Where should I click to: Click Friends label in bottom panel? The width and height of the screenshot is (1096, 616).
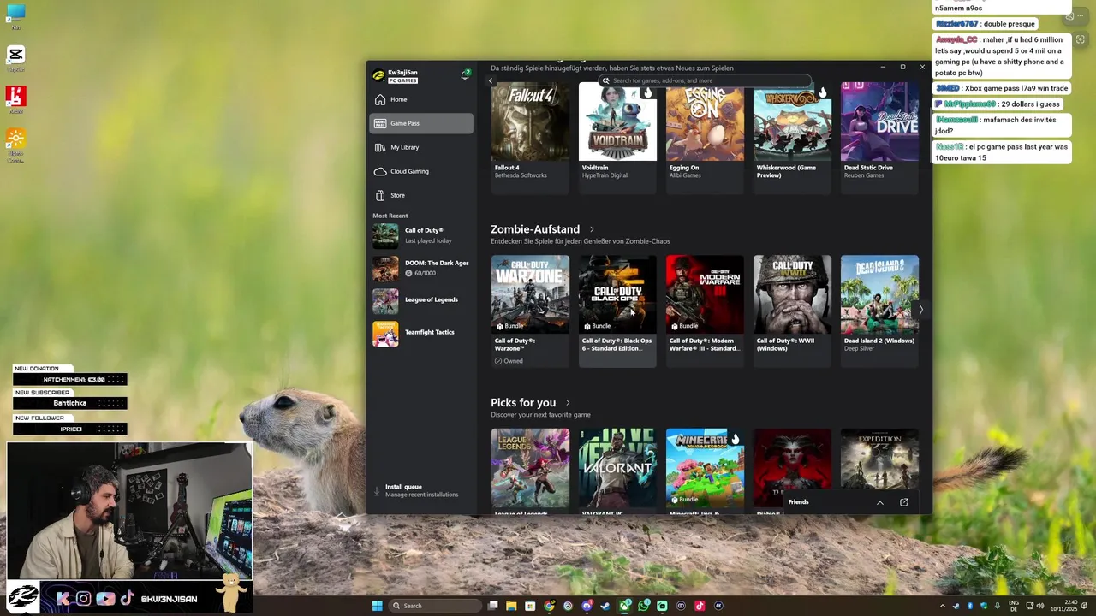(798, 502)
